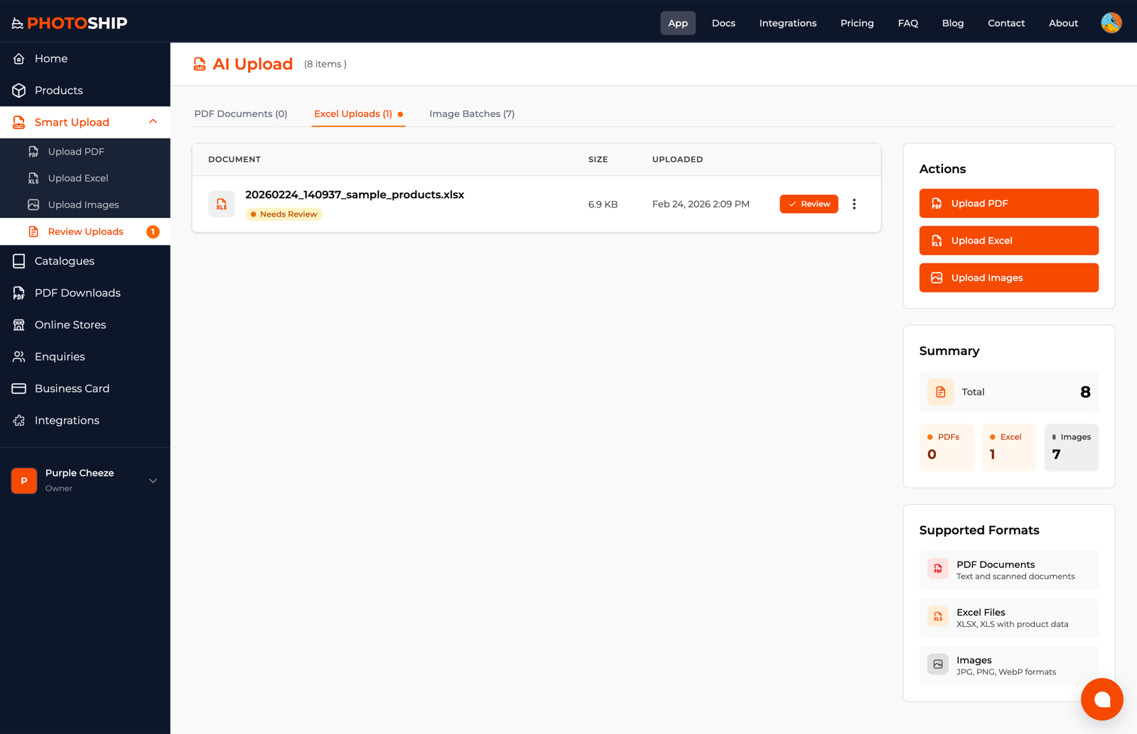
Task: Click the XLS file icon next to sample_products.xlsx
Action: pyautogui.click(x=221, y=204)
